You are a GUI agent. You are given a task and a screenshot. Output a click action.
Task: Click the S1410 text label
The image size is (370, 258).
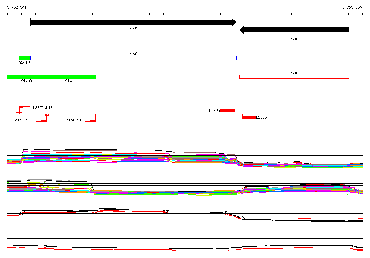tap(24, 62)
